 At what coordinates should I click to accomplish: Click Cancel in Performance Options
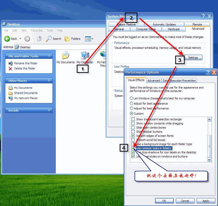[x=185, y=201]
